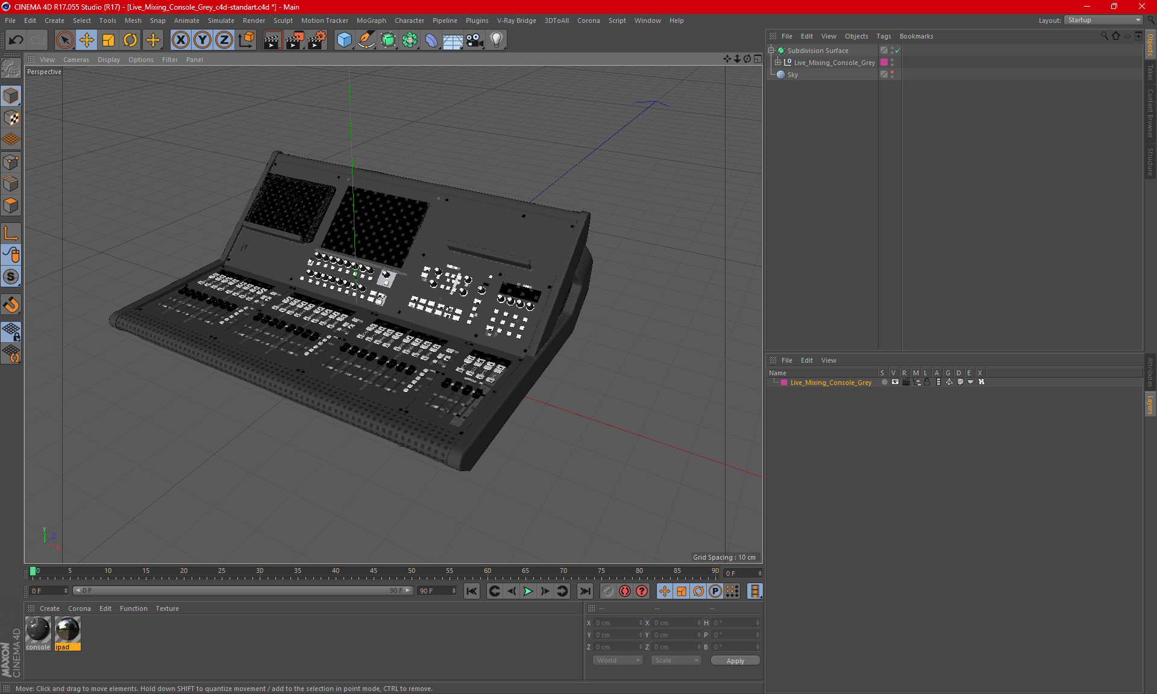Click the console material thumbnail
The height and width of the screenshot is (694, 1157).
[38, 630]
